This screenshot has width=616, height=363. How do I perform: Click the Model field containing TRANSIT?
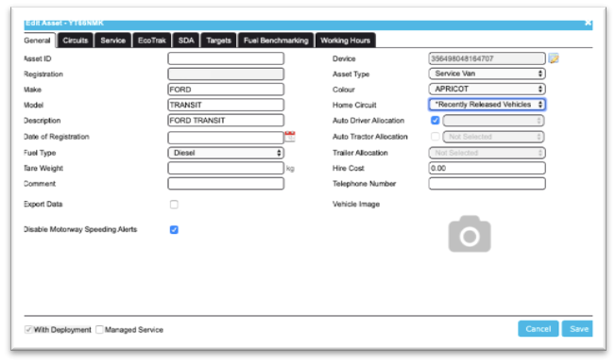(226, 105)
